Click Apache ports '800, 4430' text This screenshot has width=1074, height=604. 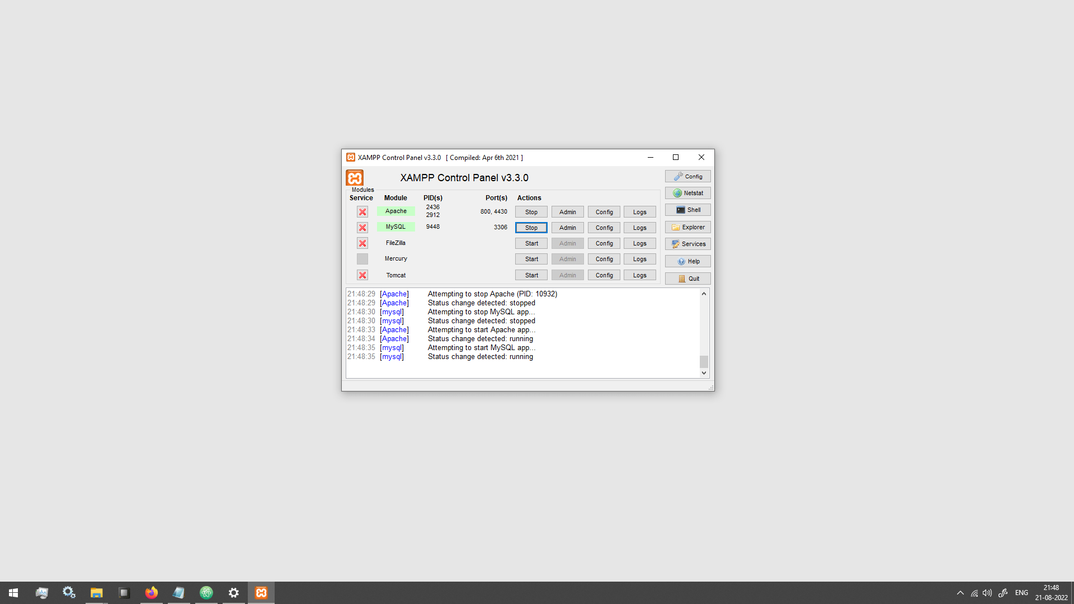point(493,211)
